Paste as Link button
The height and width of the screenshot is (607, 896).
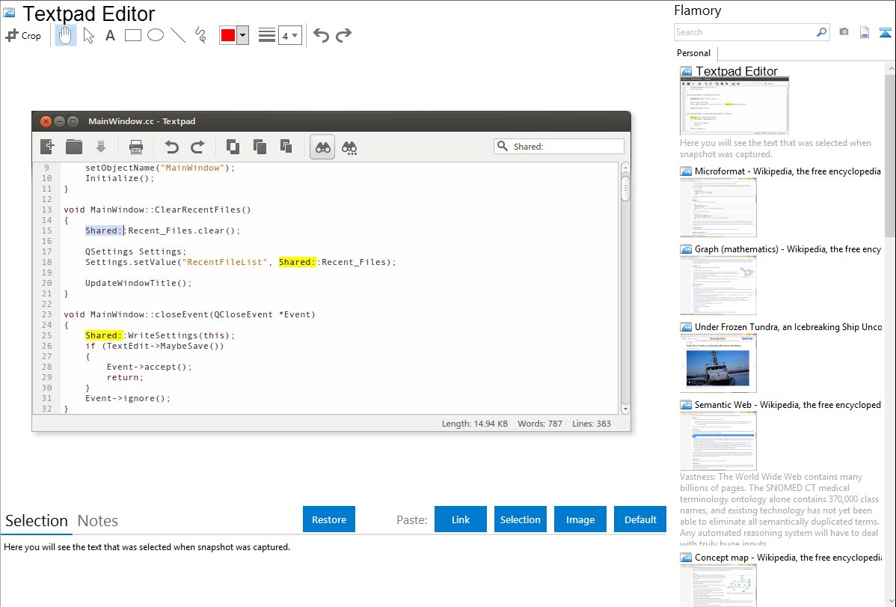(x=461, y=519)
